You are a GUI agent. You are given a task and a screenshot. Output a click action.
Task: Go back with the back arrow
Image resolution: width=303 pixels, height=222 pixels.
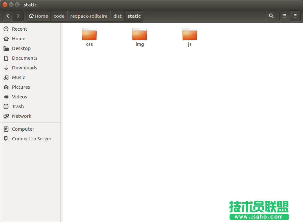(8, 16)
